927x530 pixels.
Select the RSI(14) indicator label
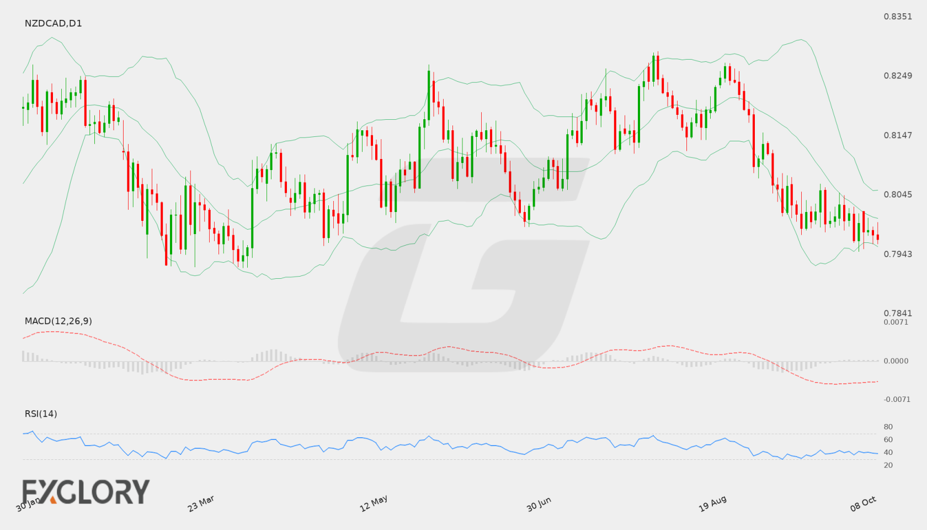coord(41,414)
